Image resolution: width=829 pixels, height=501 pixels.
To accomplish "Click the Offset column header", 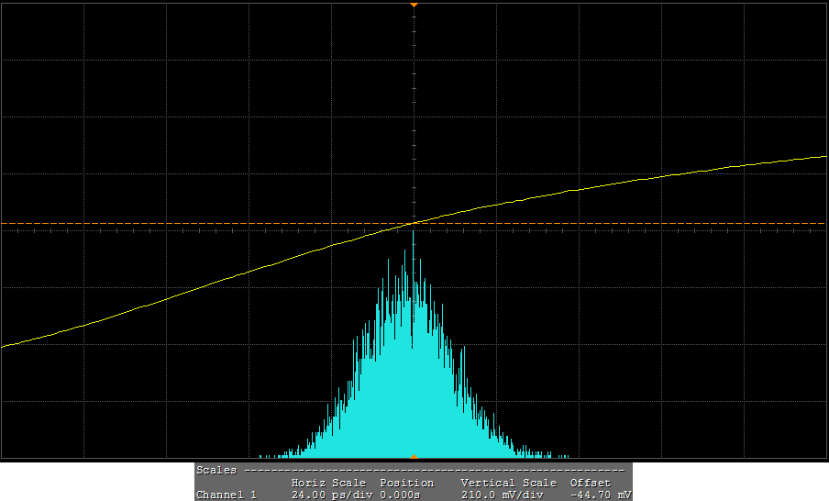I will click(590, 483).
